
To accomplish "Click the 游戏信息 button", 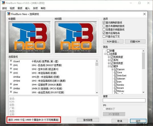I will coord(88,120).
